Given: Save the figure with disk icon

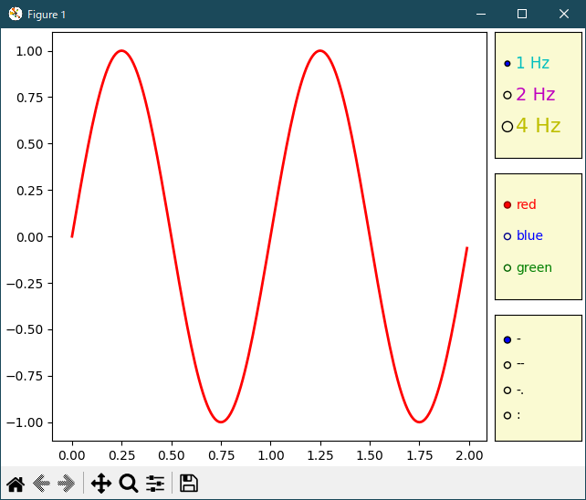Looking at the screenshot, I should pyautogui.click(x=189, y=484).
